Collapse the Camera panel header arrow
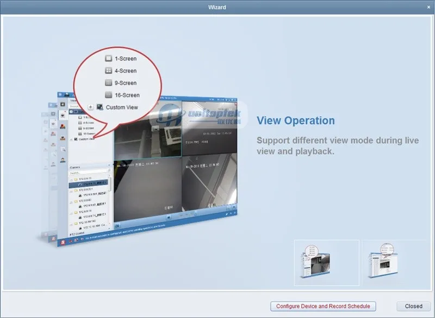This screenshot has height=318, width=435. pyautogui.click(x=109, y=165)
